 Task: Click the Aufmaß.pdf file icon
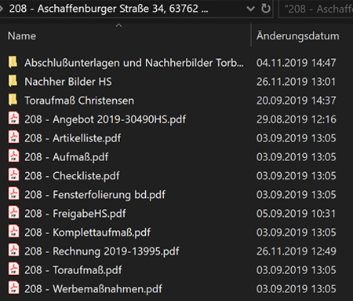click(x=13, y=156)
